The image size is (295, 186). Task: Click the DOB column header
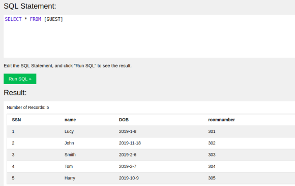click(124, 120)
